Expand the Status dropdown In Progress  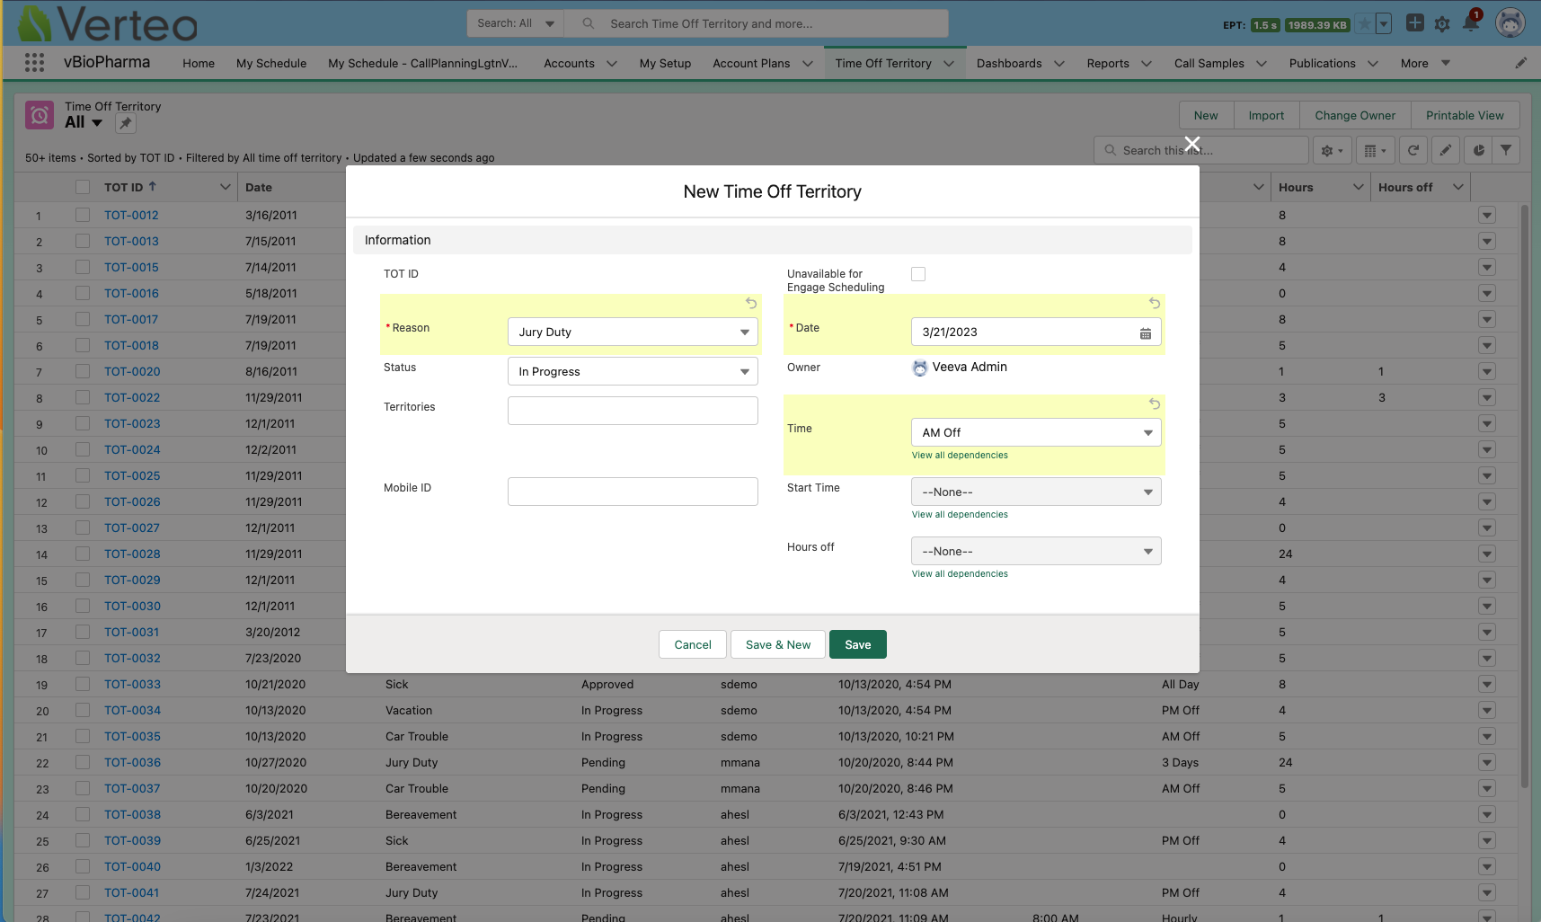[633, 371]
